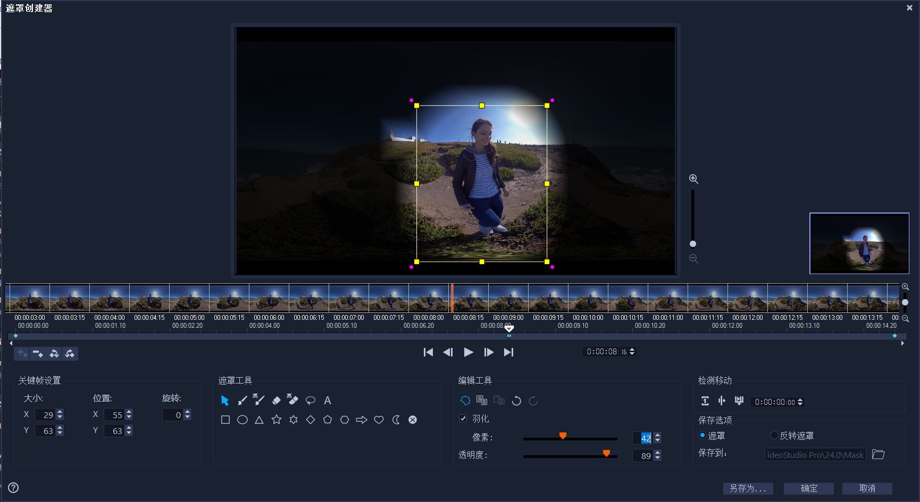Image resolution: width=920 pixels, height=502 pixels.
Task: Select the eraser mask tool
Action: [276, 401]
